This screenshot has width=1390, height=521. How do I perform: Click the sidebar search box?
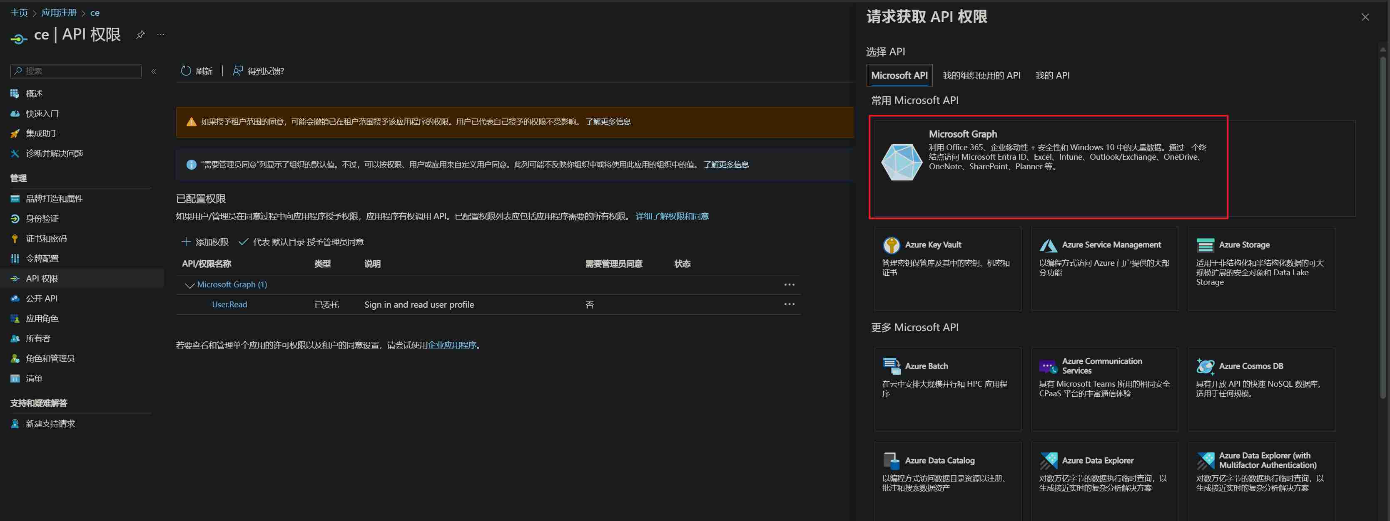tap(75, 71)
